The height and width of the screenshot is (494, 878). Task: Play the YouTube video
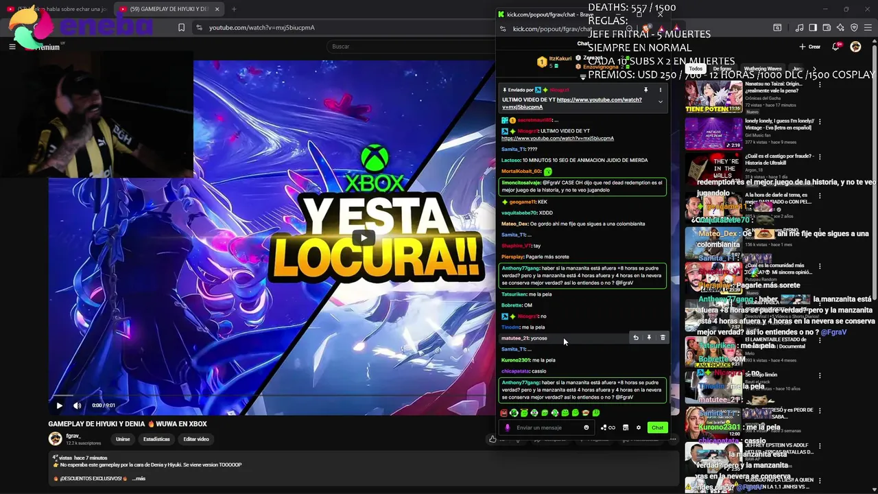click(59, 405)
